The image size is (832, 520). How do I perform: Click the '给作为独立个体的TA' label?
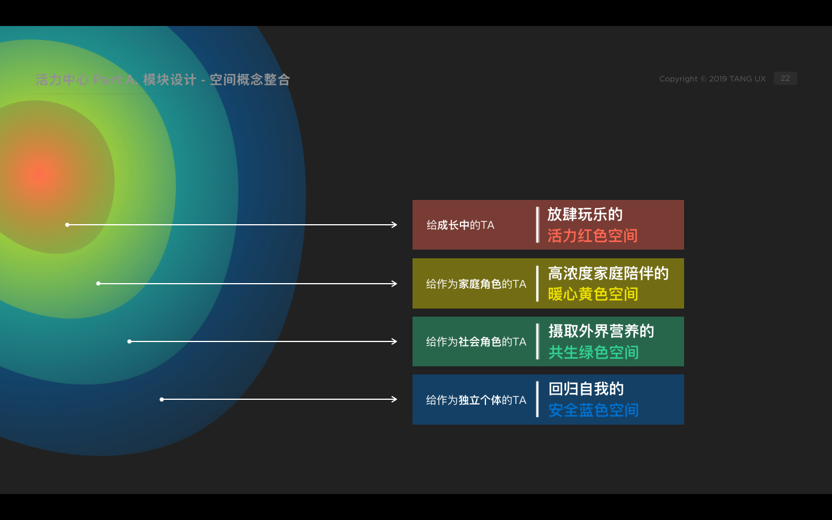(476, 400)
